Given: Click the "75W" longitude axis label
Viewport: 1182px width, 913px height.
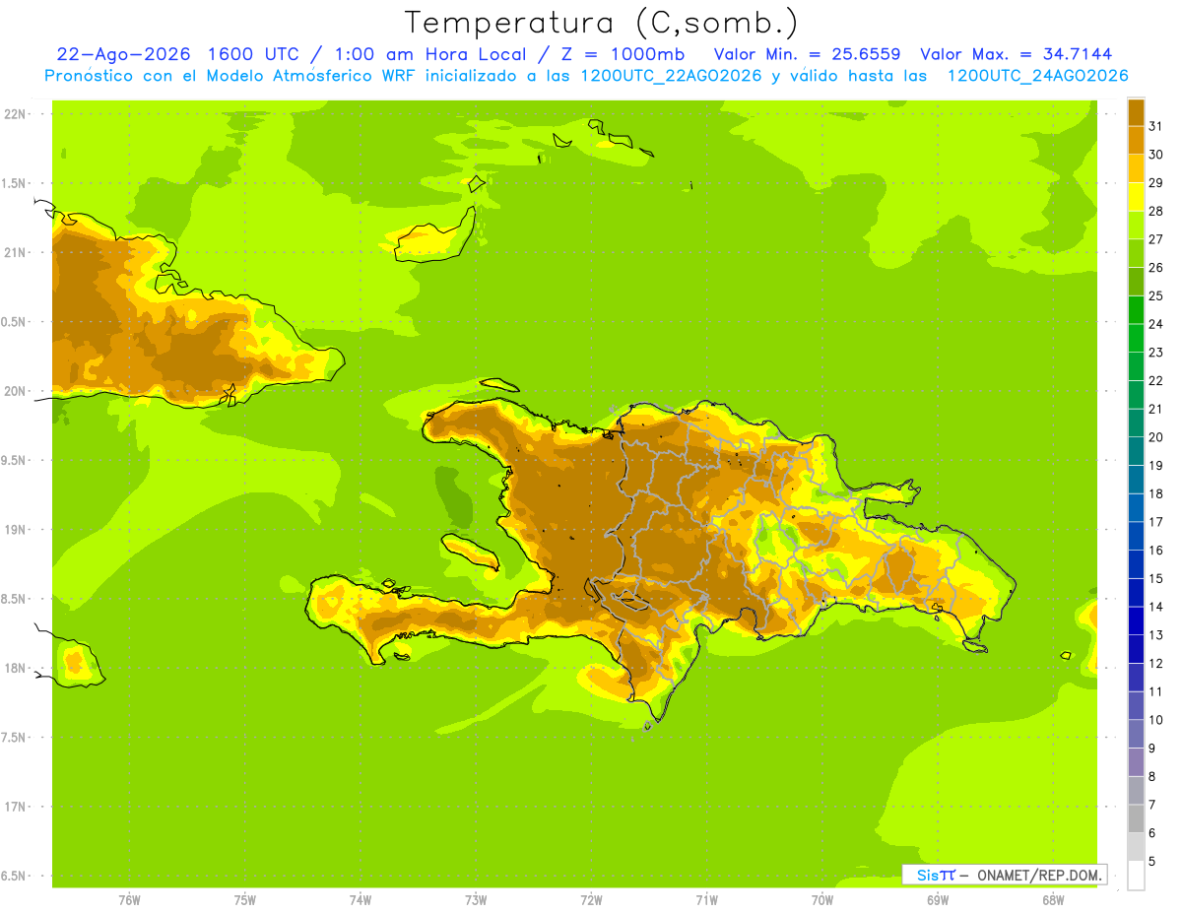Looking at the screenshot, I should point(245,900).
